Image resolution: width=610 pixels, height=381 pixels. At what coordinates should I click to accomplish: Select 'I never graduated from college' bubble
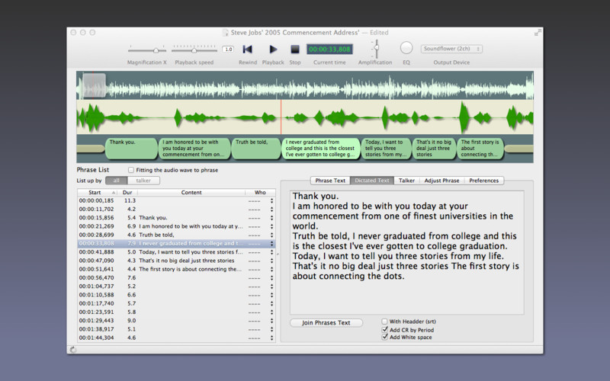[x=320, y=149]
